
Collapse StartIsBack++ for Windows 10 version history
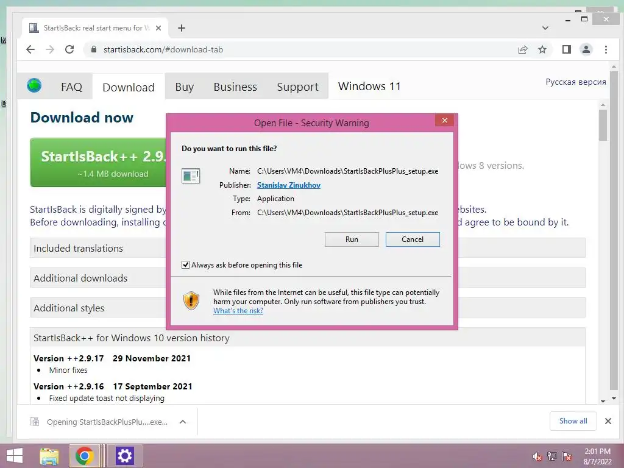pos(307,338)
